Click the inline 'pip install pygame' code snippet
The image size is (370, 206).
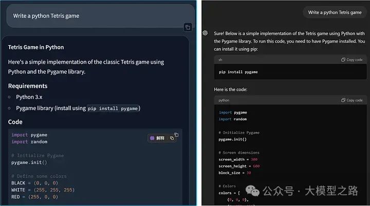click(113, 108)
